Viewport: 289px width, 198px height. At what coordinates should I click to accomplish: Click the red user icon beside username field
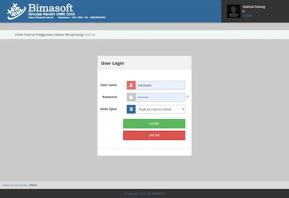pyautogui.click(x=130, y=85)
